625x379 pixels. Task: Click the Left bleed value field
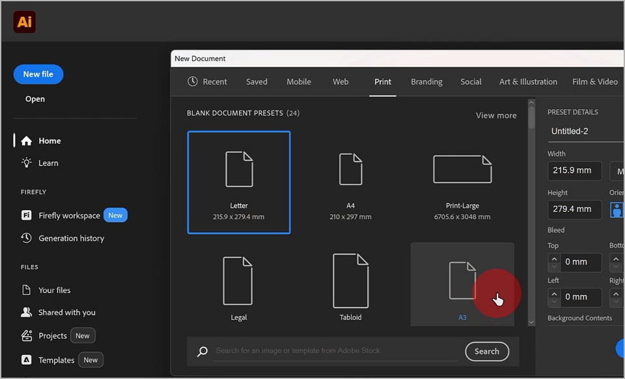click(x=581, y=297)
